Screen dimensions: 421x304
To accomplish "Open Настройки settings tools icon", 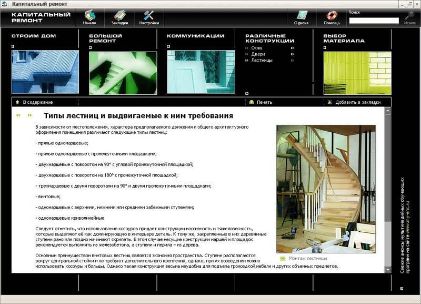I will tap(149, 15).
